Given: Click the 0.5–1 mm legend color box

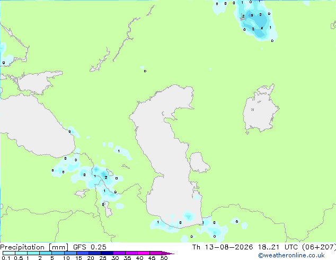Looking at the screenshot, I should pos(21,253).
